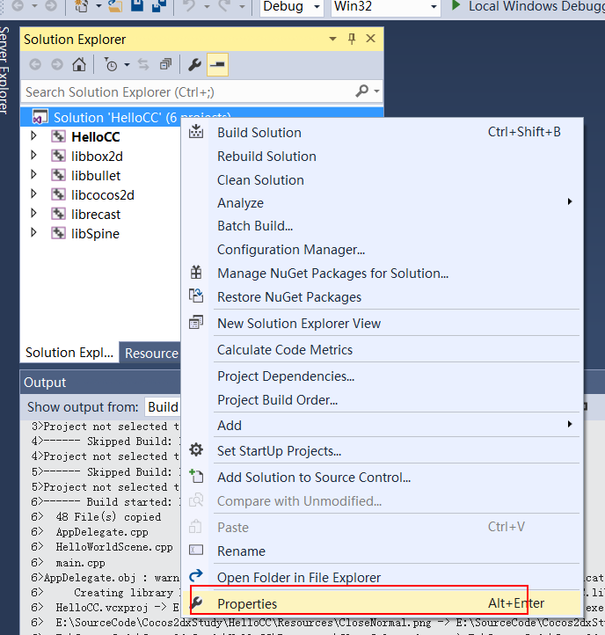Viewport: 605px width, 635px height.
Task: Open the Debug configuration dropdown
Action: [292, 7]
